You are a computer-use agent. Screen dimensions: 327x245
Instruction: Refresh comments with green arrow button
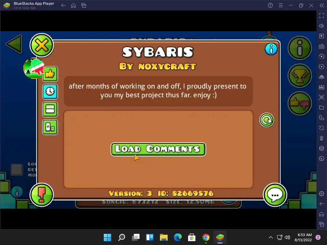click(267, 120)
